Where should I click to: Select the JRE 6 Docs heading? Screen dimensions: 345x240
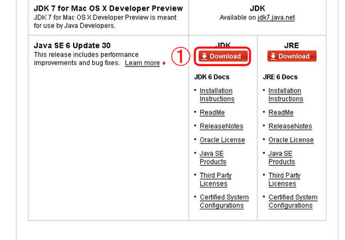(280, 77)
